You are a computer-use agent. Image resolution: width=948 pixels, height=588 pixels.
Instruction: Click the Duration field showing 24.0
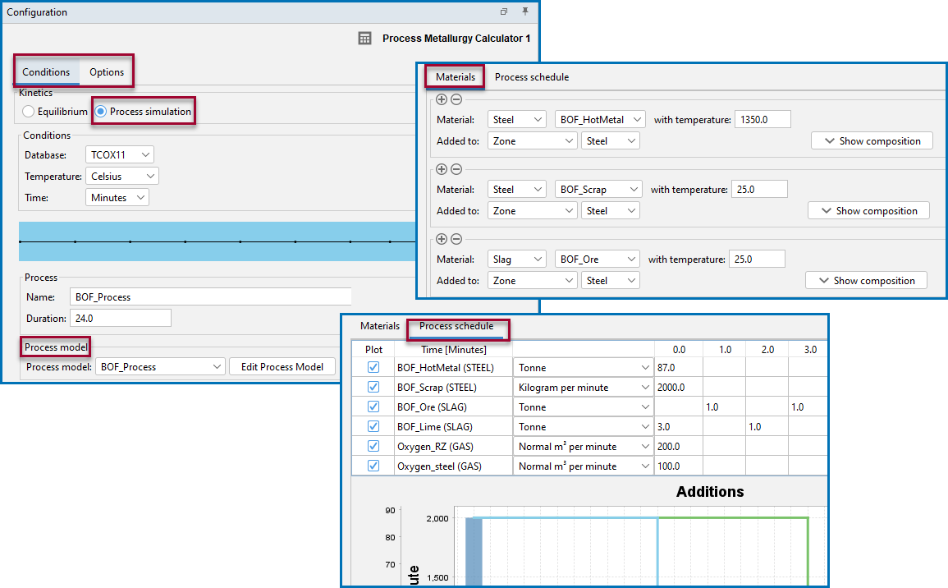(121, 318)
